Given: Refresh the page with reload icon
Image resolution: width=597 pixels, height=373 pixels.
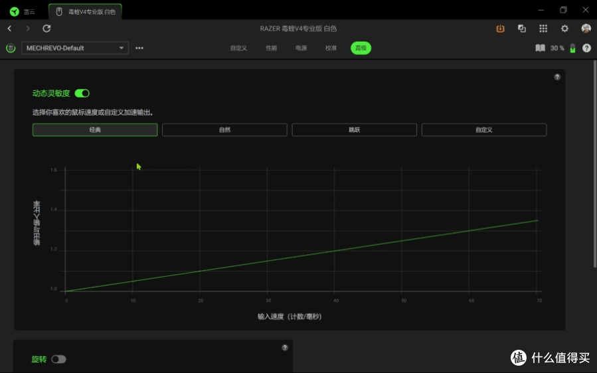Looking at the screenshot, I should (46, 29).
